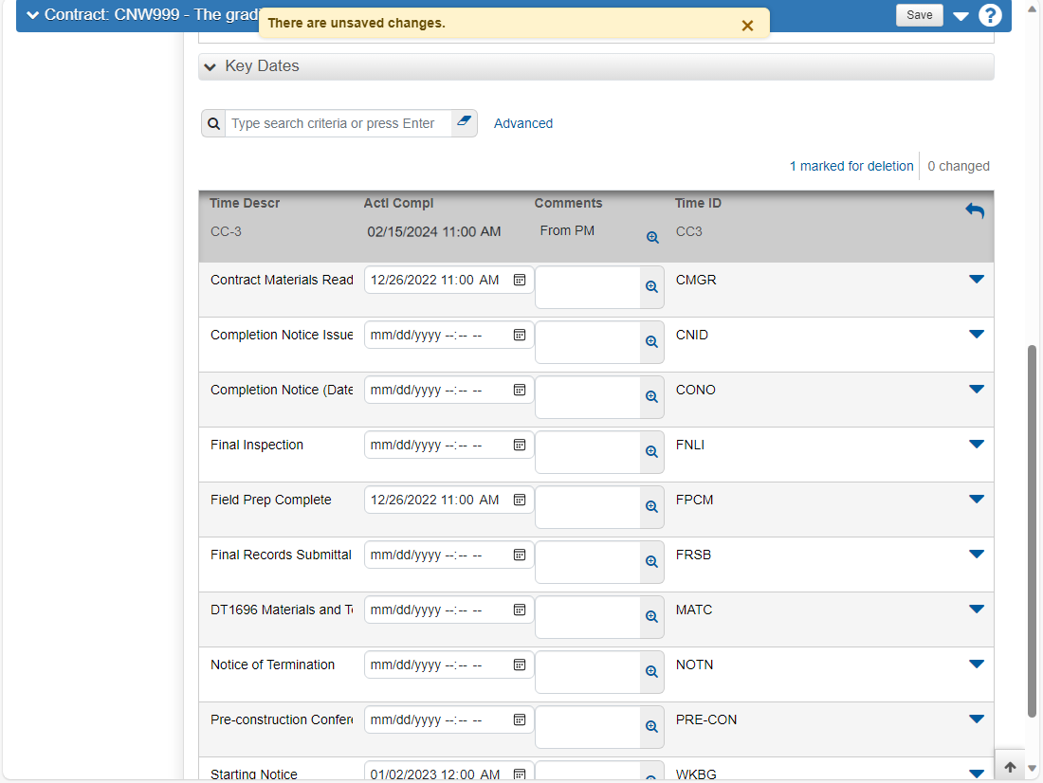Zoom comments of the CC-3 row
This screenshot has width=1043, height=783.
click(652, 238)
